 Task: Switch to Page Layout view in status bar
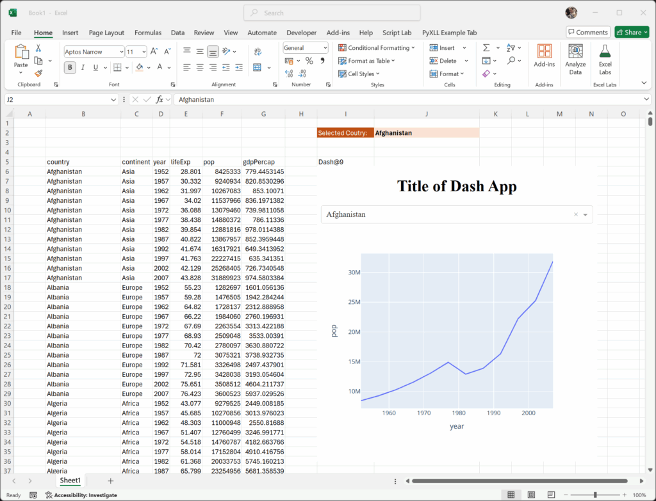530,495
